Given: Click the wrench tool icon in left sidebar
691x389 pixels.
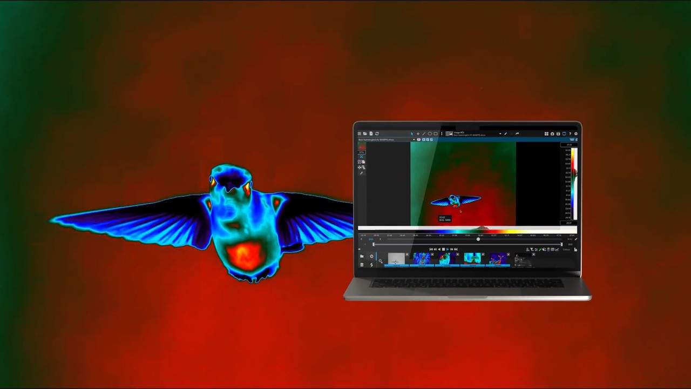Looking at the screenshot, I should [x=362, y=173].
